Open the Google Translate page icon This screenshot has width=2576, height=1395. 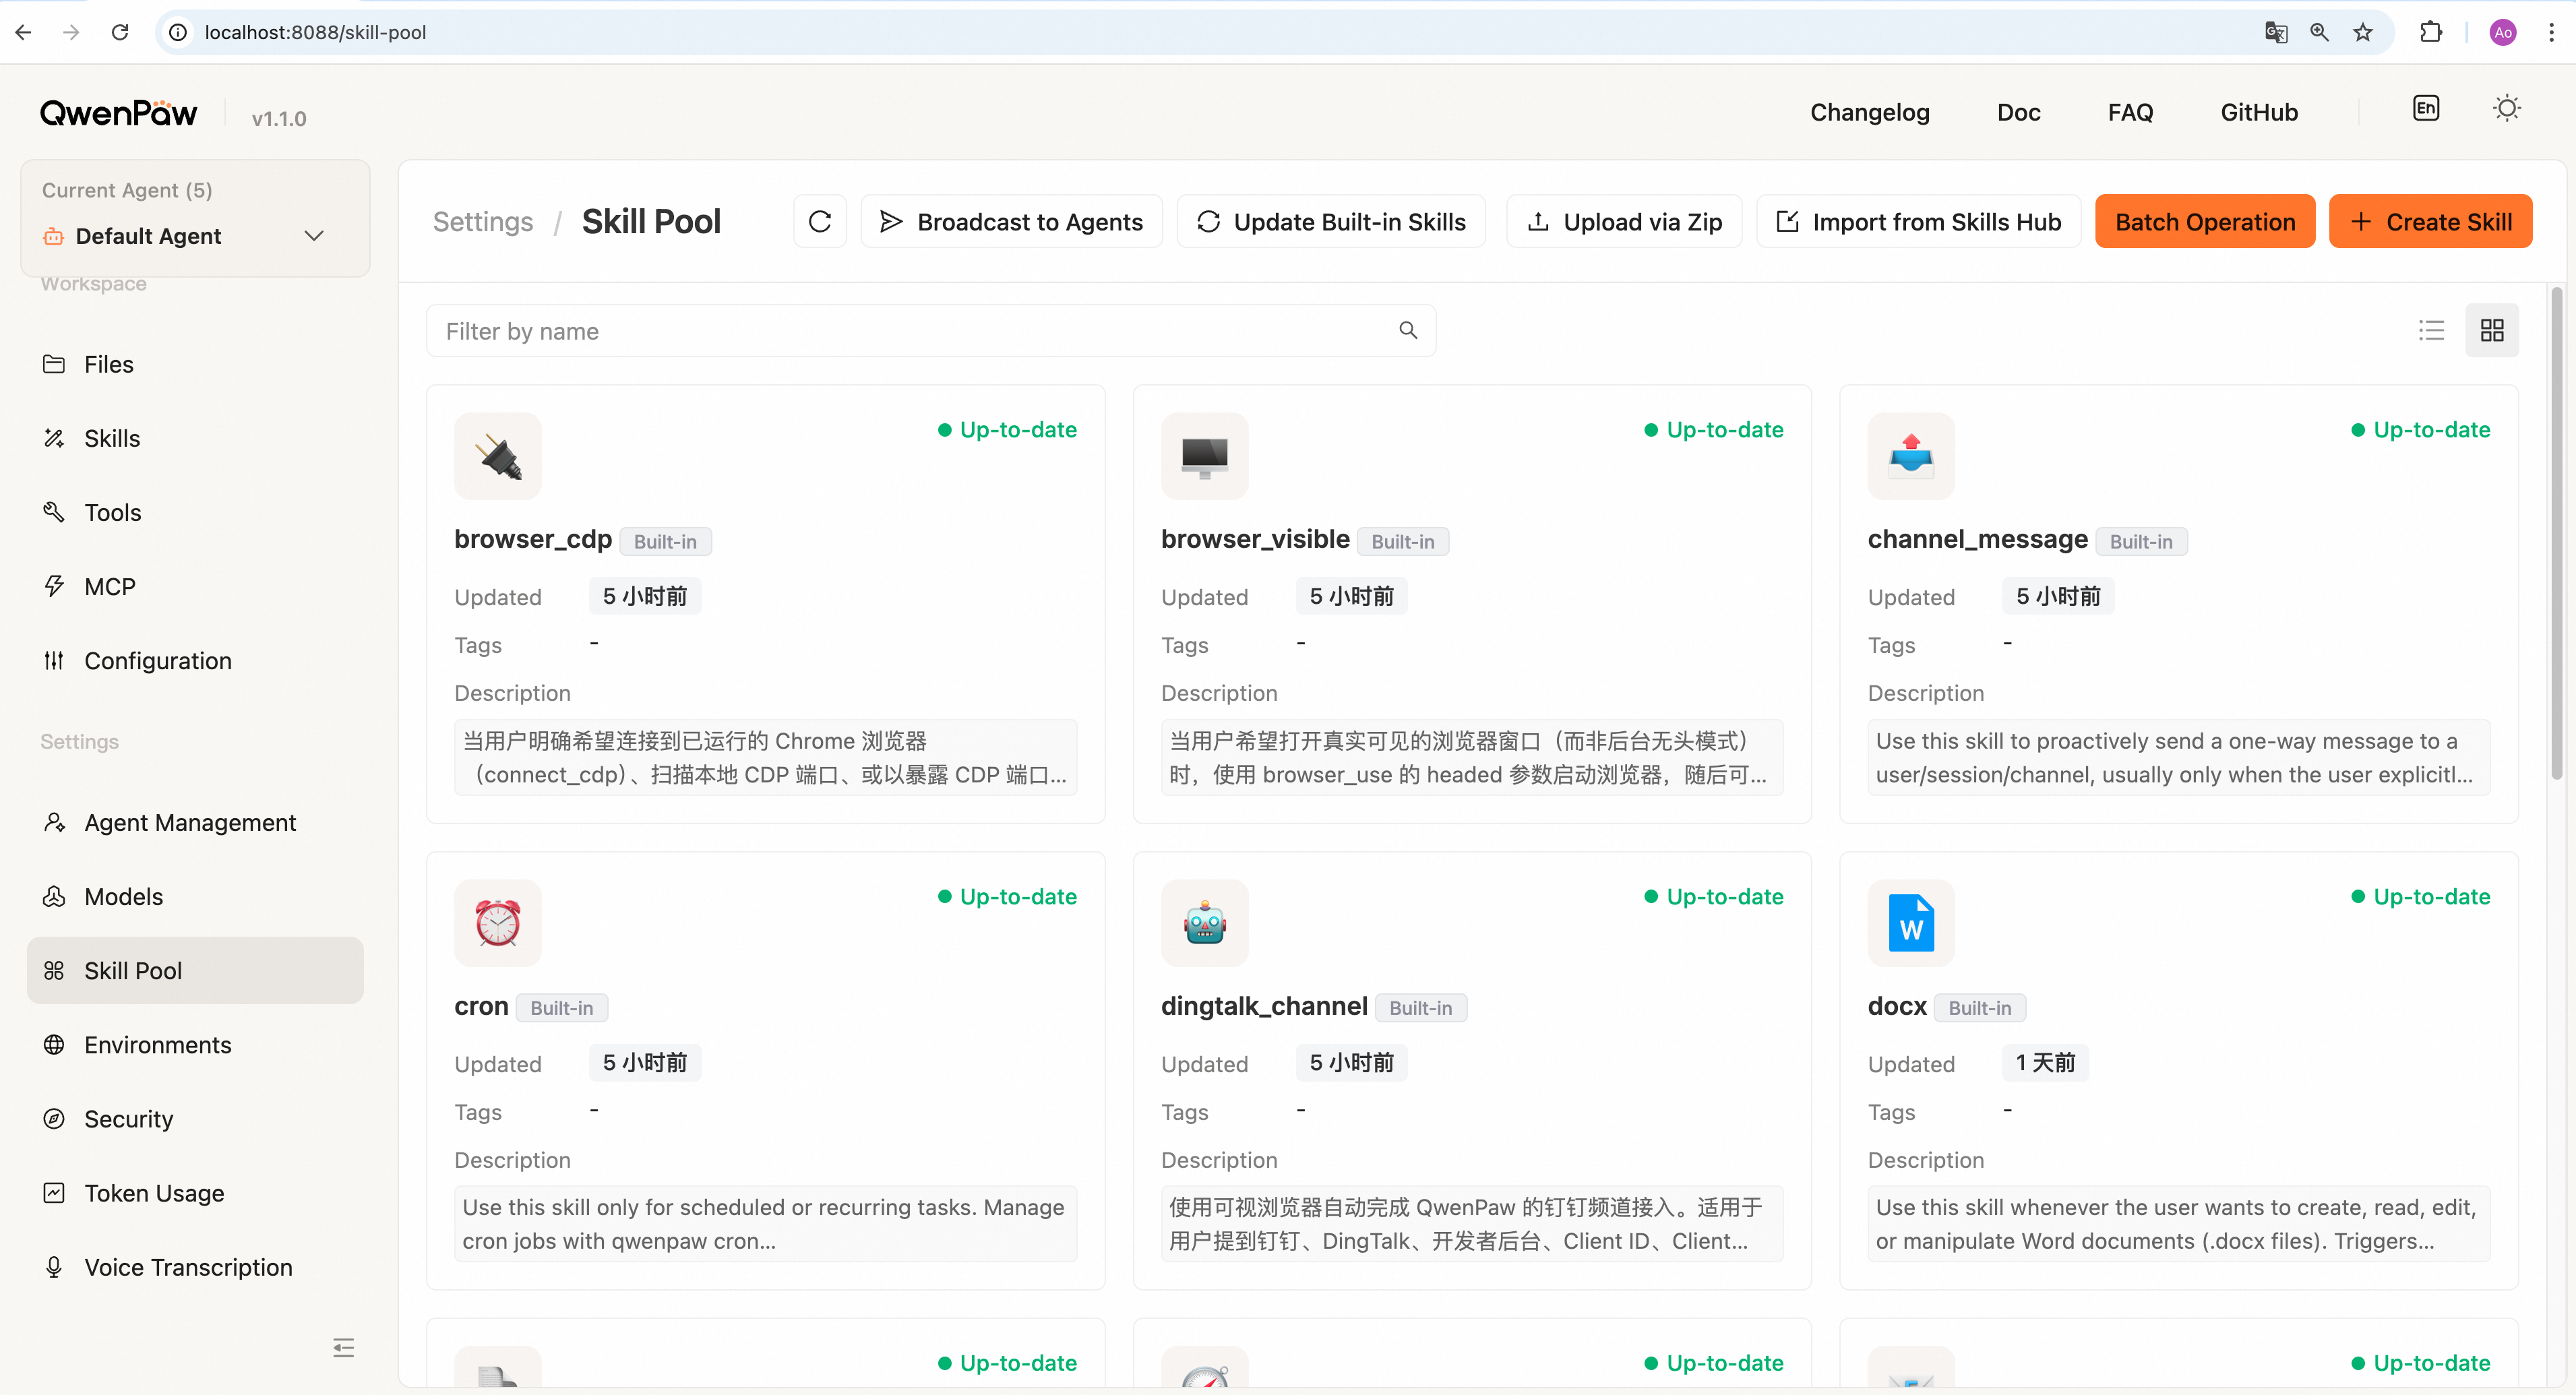pos(2276,32)
